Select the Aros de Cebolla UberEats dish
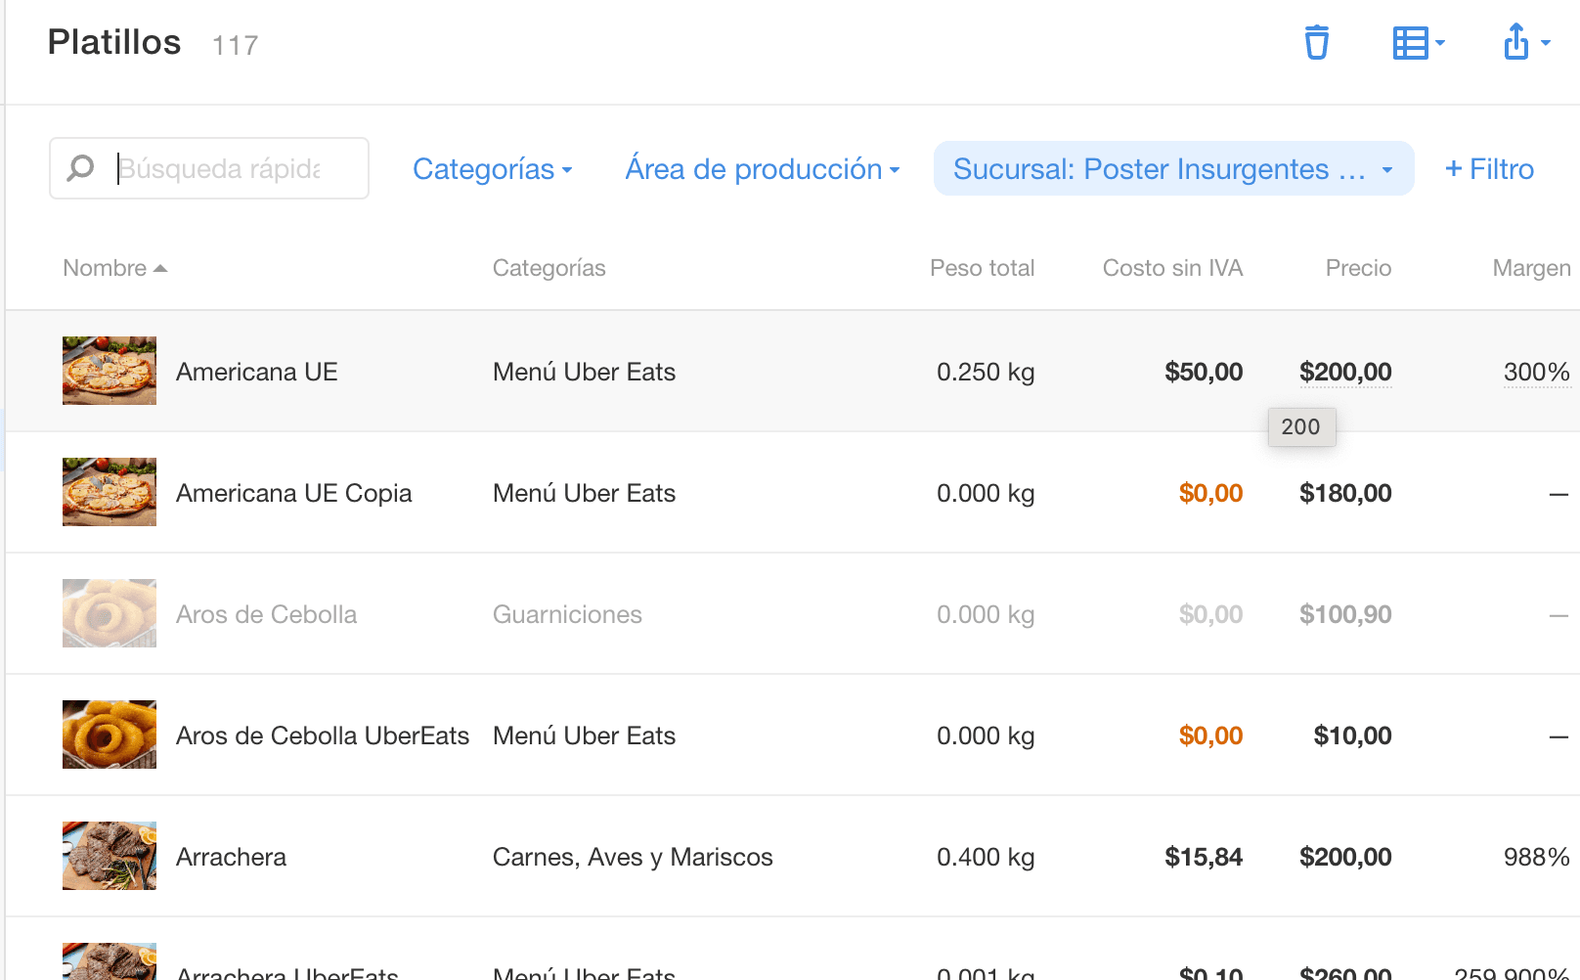 [323, 735]
